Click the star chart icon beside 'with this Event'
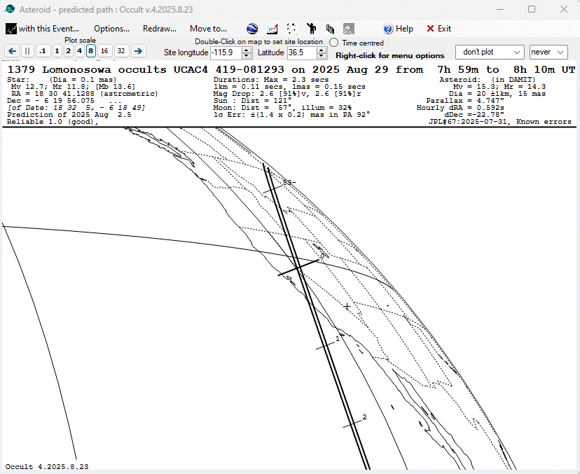This screenshot has width=580, height=474. [11, 29]
